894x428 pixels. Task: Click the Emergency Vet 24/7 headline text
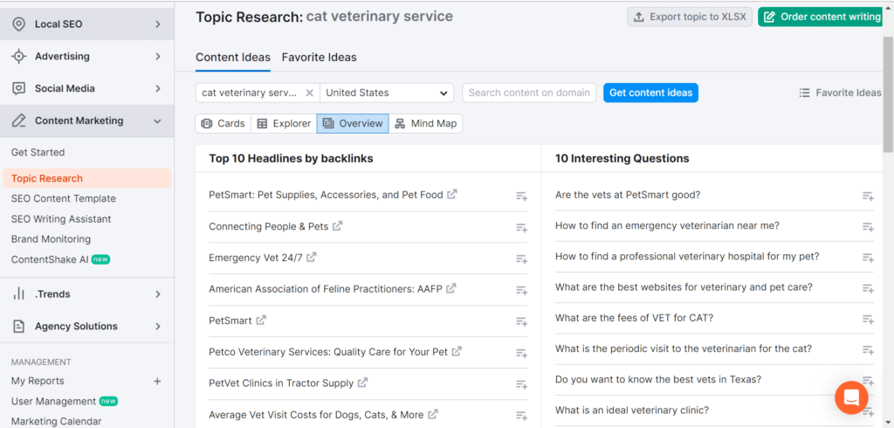coord(256,258)
